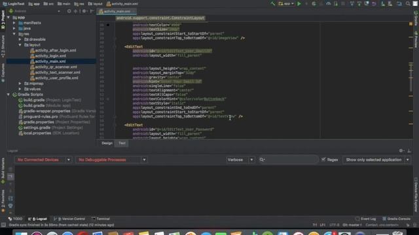Click the top icon in Logcat side toolbar
Viewport: 419px width, 235px height.
(10, 169)
